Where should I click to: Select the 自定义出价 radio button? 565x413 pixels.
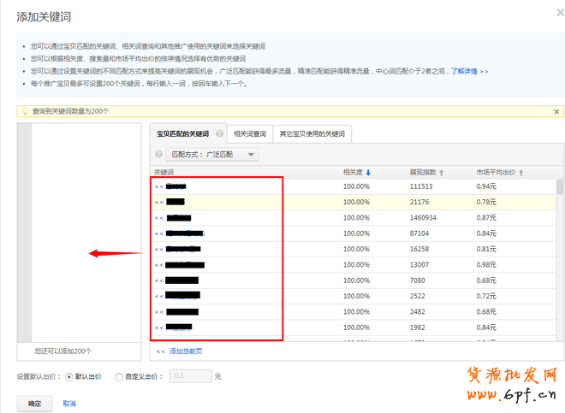tap(118, 375)
